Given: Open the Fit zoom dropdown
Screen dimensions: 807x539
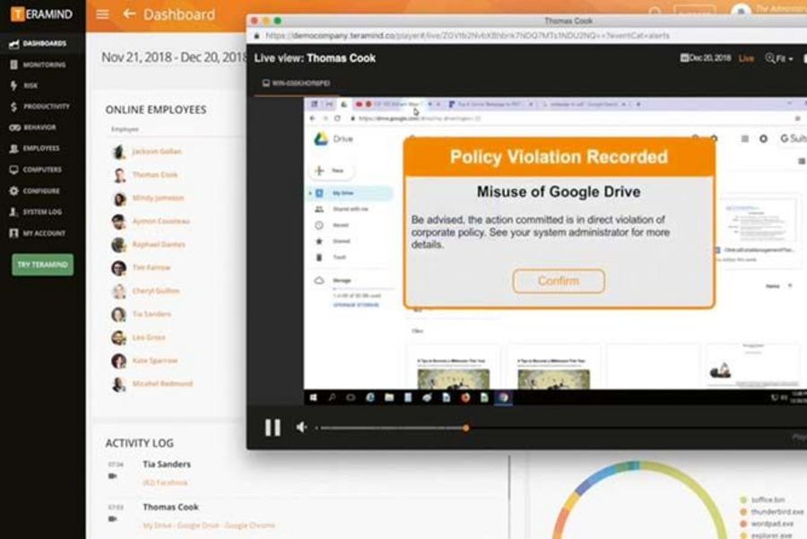Looking at the screenshot, I should (x=778, y=58).
